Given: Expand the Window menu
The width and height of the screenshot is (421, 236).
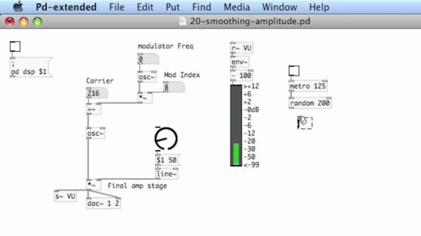Looking at the screenshot, I should 279,7.
